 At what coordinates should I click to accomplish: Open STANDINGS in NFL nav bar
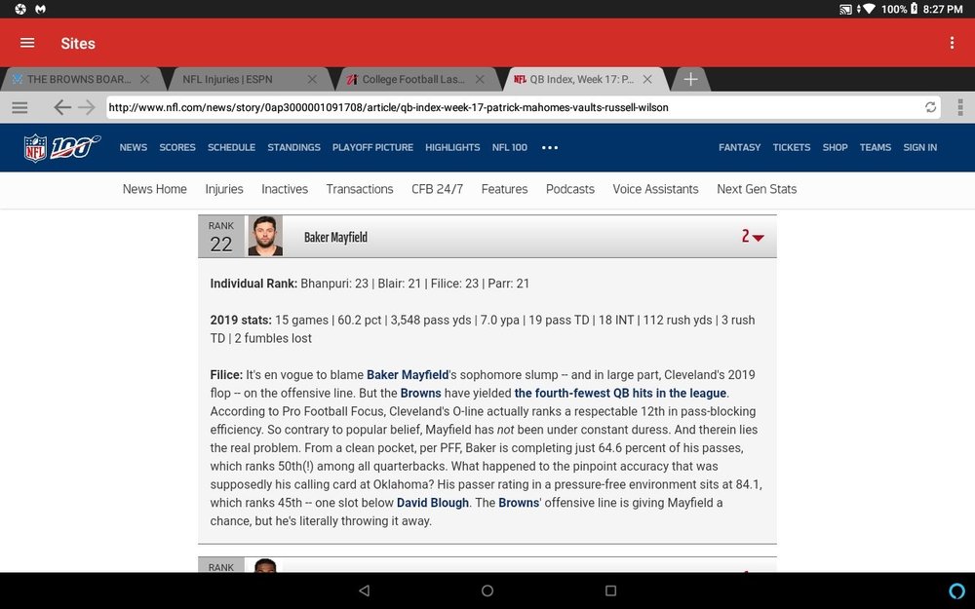[293, 148]
